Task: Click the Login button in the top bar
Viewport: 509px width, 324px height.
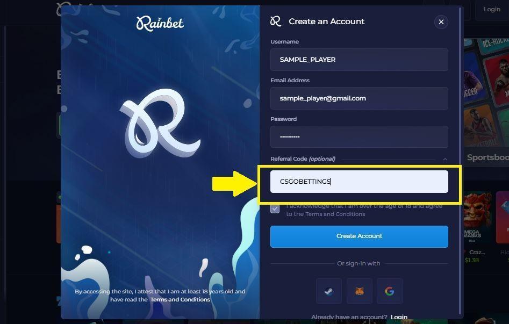Action: [492, 10]
